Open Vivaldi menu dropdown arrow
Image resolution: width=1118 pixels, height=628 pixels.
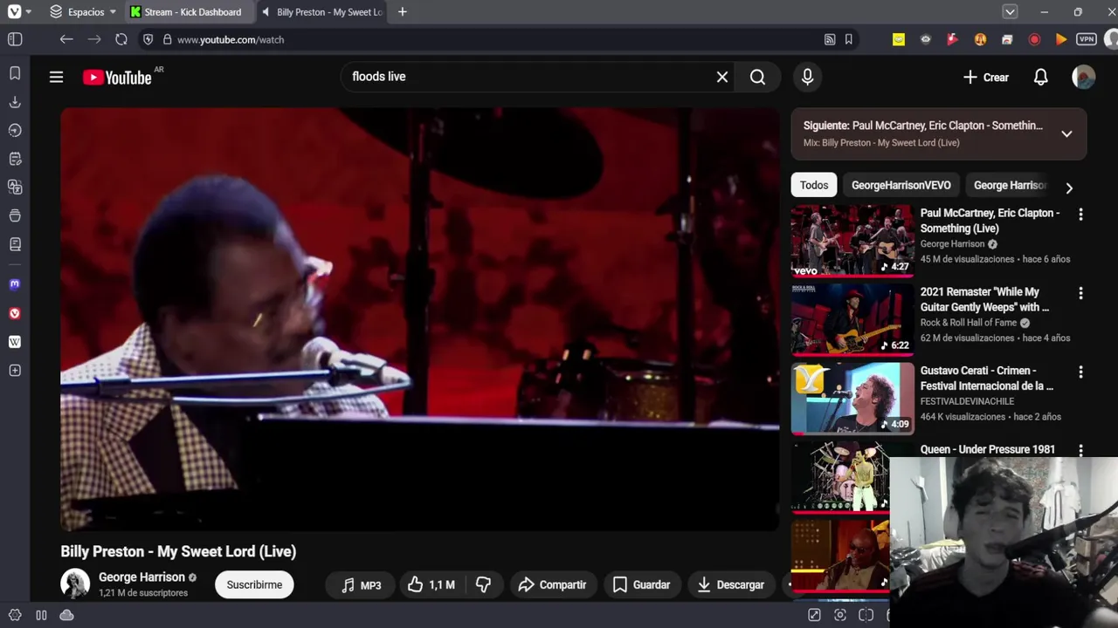[x=29, y=11]
